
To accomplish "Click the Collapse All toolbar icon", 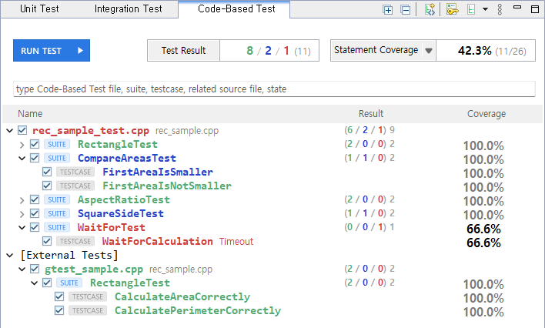I will click(x=405, y=10).
